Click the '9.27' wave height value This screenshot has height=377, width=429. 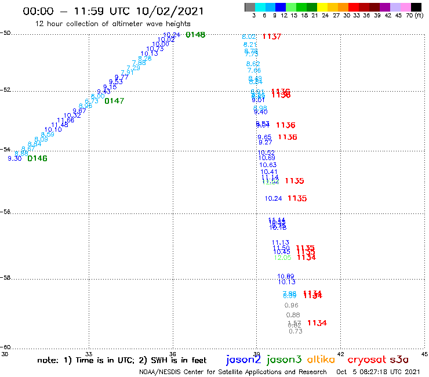click(266, 142)
